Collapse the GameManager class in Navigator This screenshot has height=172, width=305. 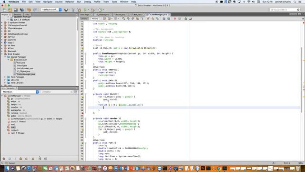click(x=2, y=96)
